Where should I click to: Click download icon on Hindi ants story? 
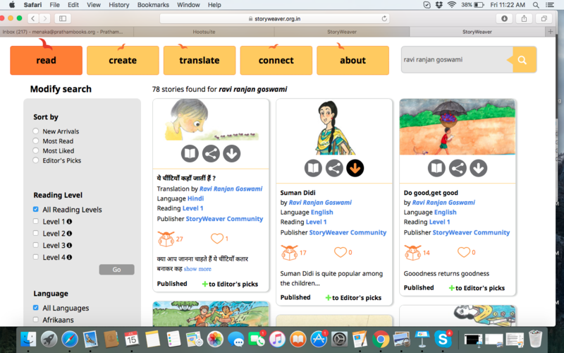(232, 153)
